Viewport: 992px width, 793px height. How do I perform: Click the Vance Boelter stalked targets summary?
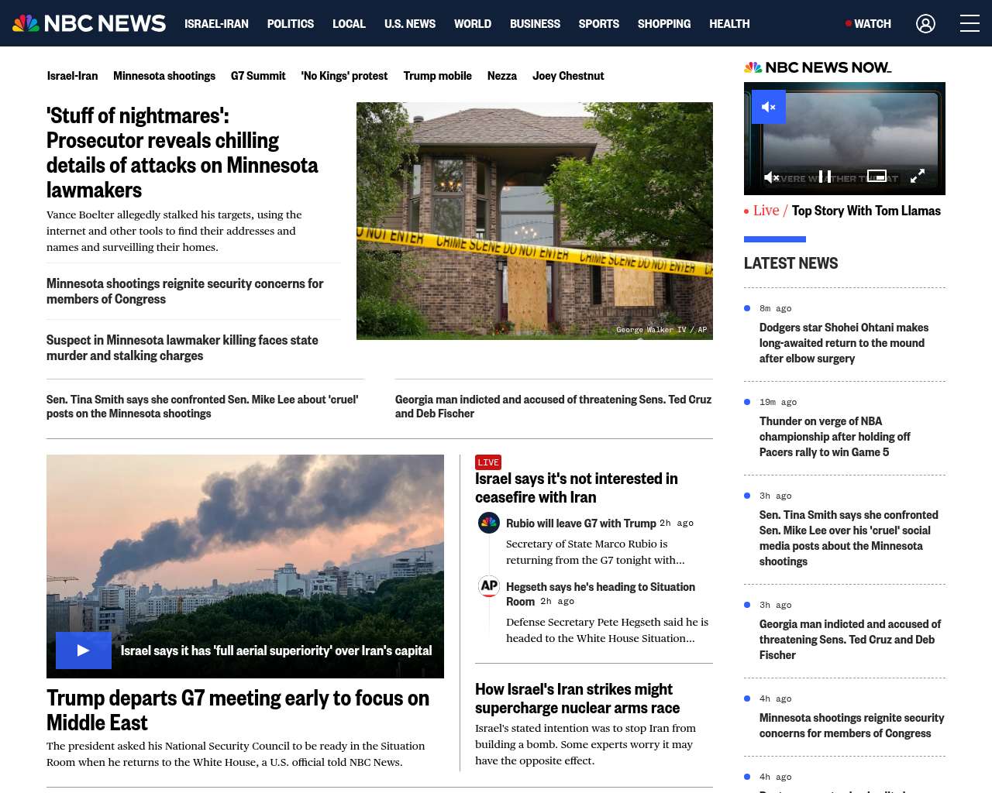point(174,231)
